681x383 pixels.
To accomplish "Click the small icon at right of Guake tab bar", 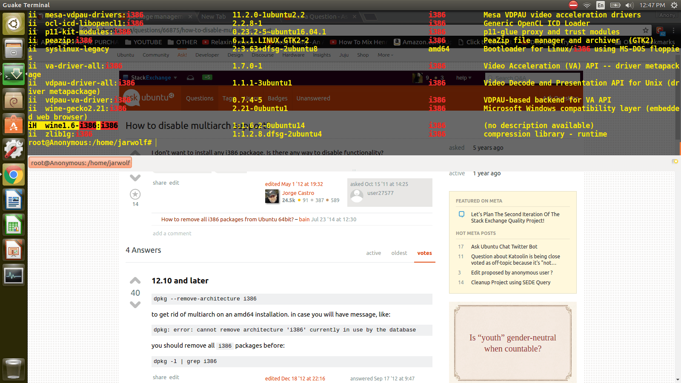I will coord(675,161).
